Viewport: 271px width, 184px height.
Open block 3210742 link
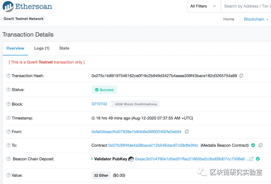(99, 104)
